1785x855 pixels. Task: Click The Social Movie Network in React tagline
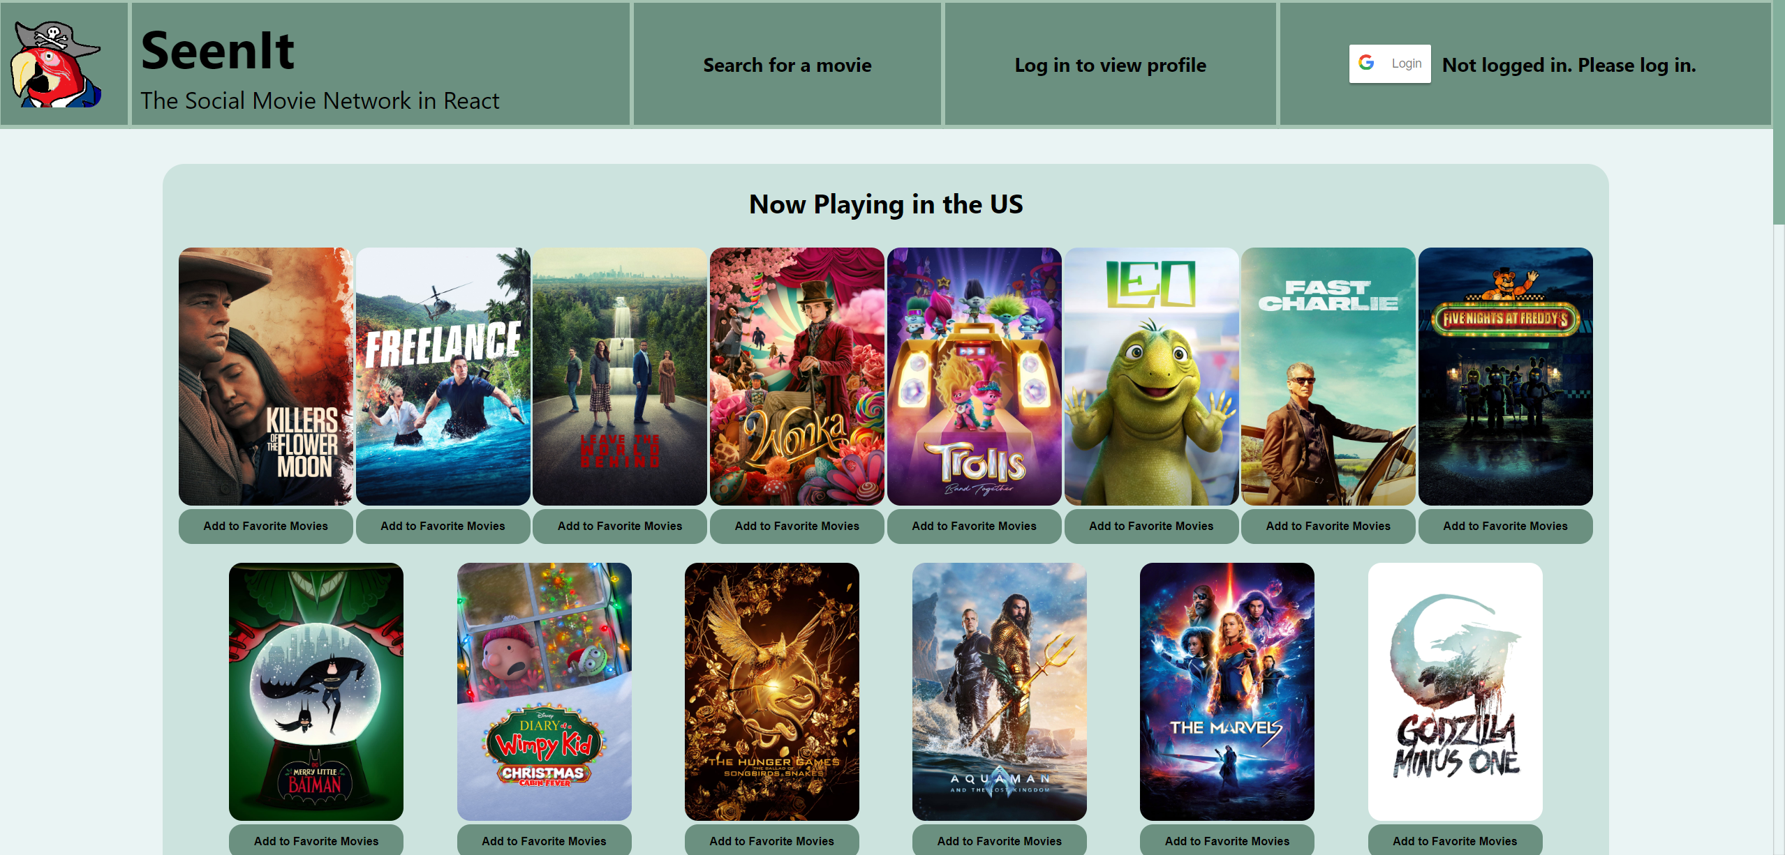click(320, 100)
